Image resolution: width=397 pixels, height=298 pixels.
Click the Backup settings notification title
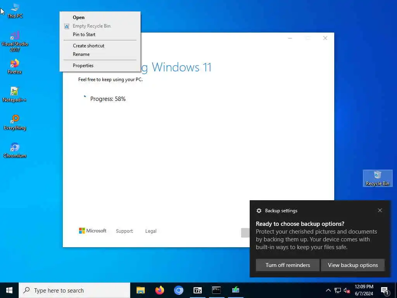pos(281,211)
